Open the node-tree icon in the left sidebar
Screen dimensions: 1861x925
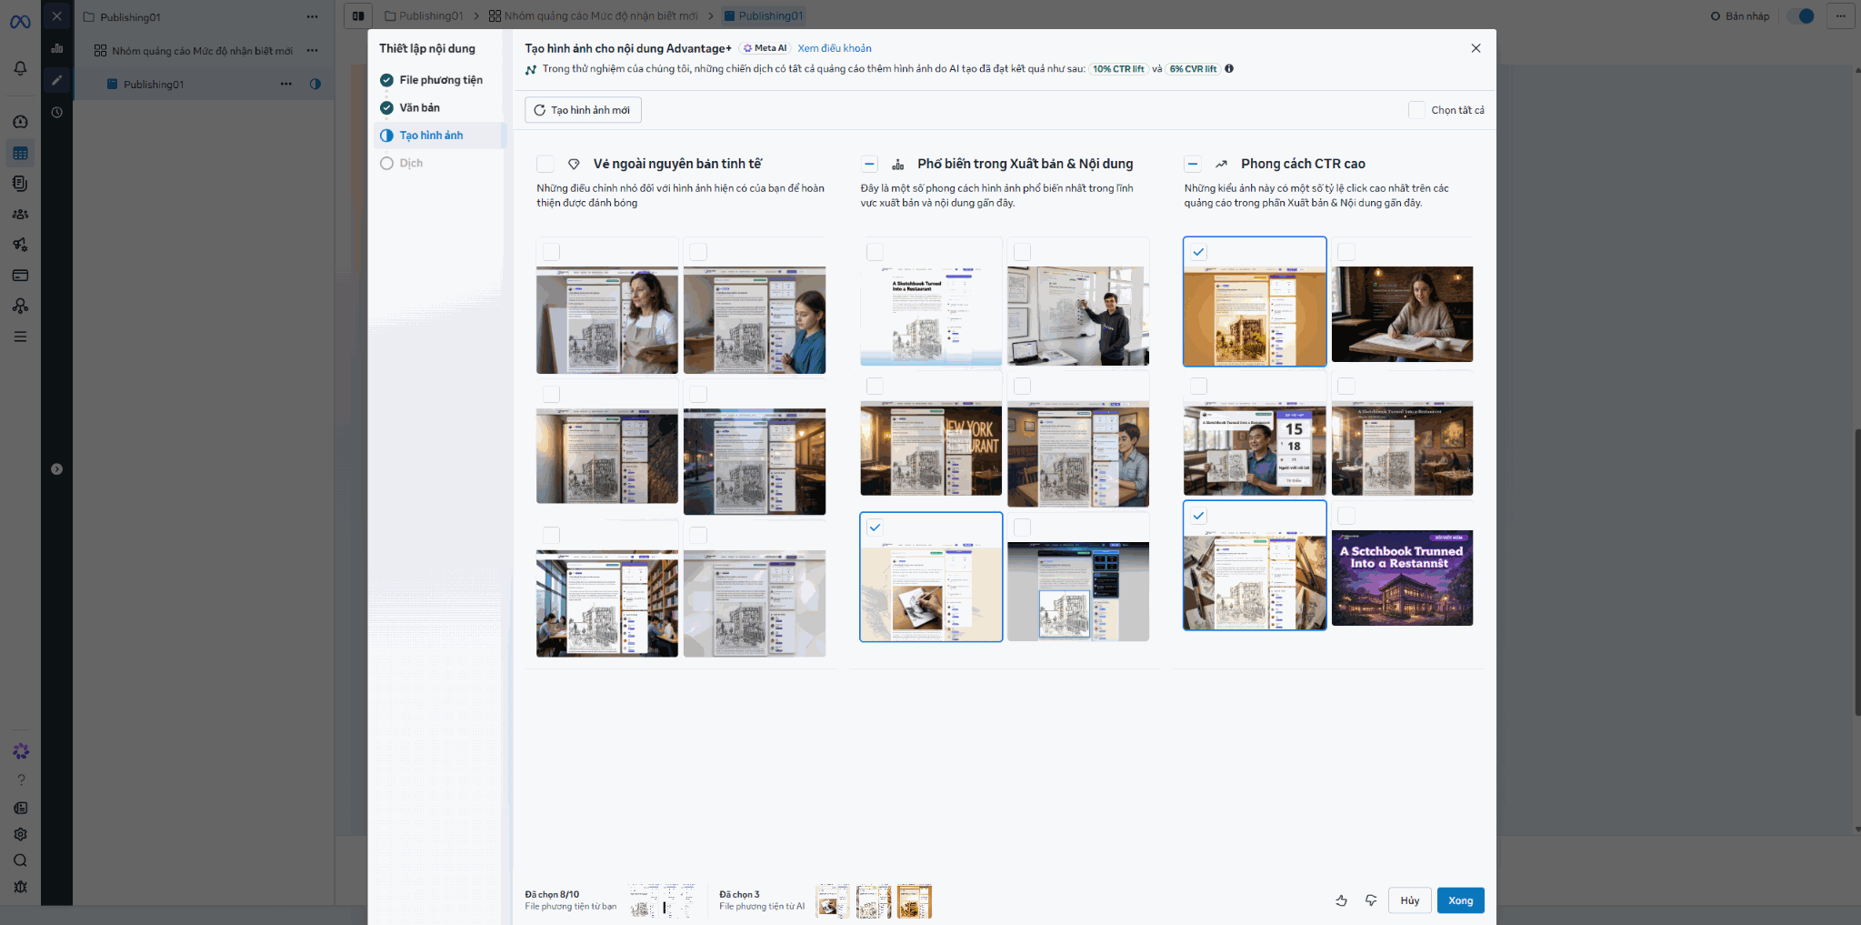click(20, 307)
